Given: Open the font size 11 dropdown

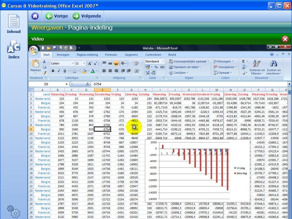Looking at the screenshot, I should [84, 64].
